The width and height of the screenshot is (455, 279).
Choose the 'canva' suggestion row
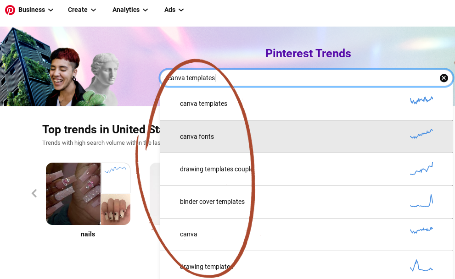click(x=306, y=235)
